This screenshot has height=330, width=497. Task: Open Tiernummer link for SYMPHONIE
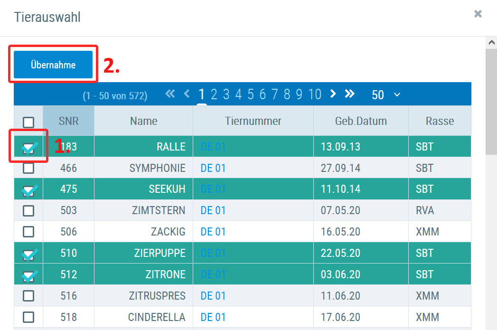click(x=213, y=168)
